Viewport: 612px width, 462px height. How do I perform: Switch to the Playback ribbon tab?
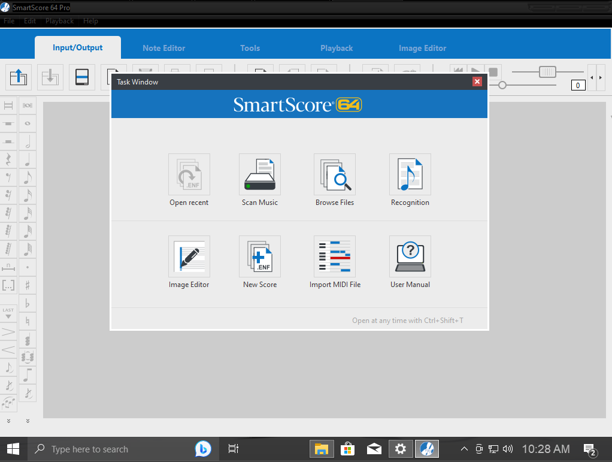point(337,48)
